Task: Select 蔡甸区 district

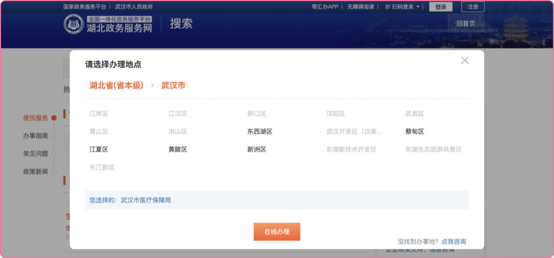Action: [x=414, y=132]
